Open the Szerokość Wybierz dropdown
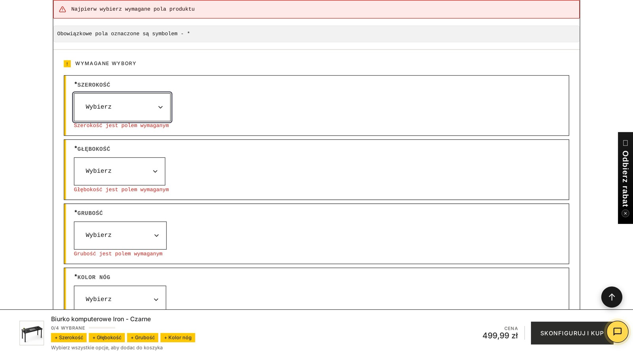The height and width of the screenshot is (356, 633). point(122,107)
